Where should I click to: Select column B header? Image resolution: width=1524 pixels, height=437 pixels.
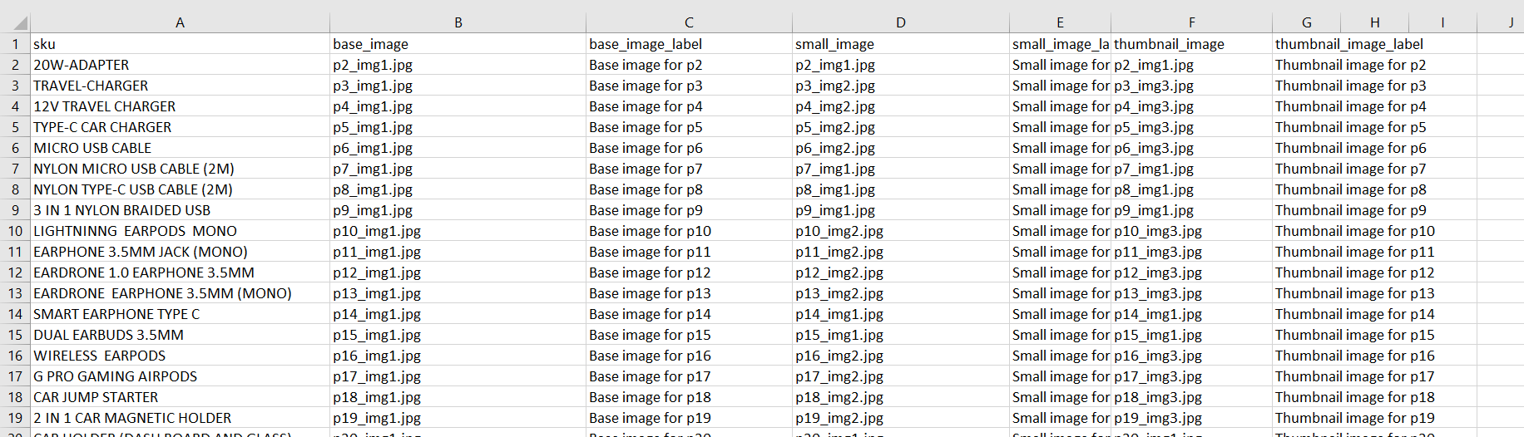(458, 23)
